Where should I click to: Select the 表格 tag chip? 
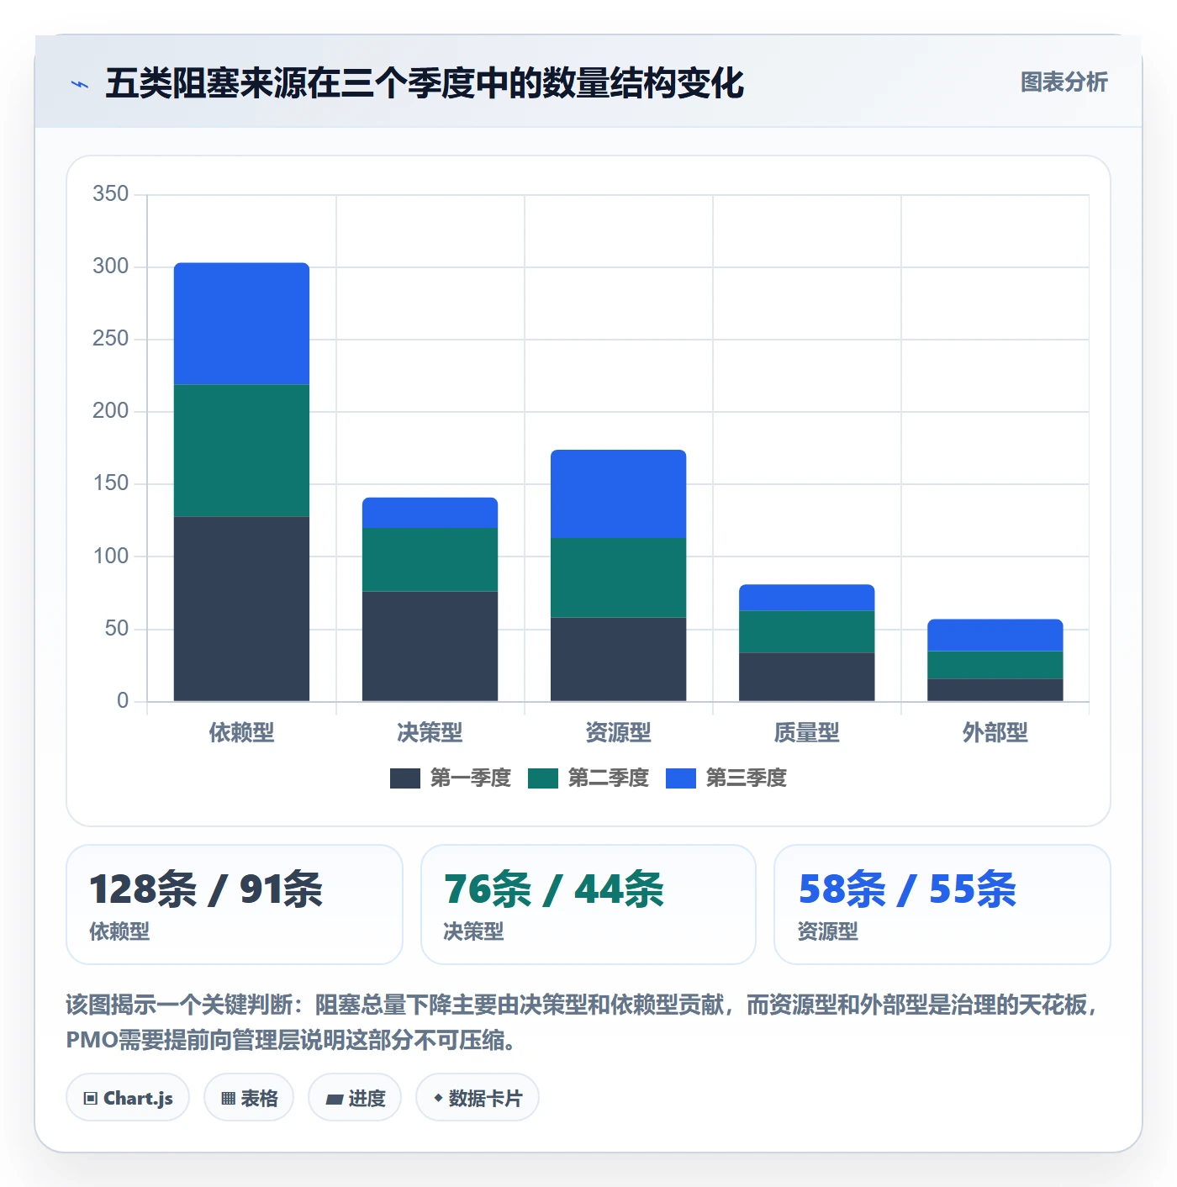click(x=249, y=1098)
